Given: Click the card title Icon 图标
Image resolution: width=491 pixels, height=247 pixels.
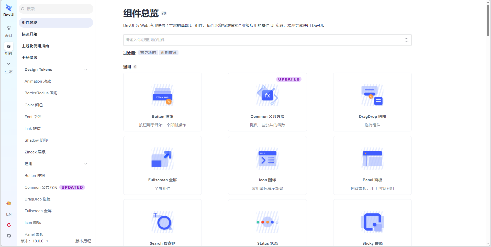Looking at the screenshot, I should (x=267, y=180).
